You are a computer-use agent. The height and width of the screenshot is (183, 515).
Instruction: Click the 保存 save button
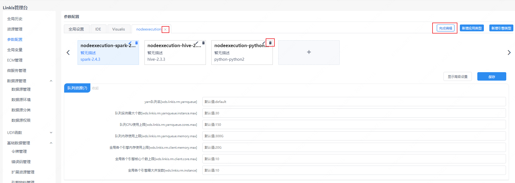tap(492, 77)
